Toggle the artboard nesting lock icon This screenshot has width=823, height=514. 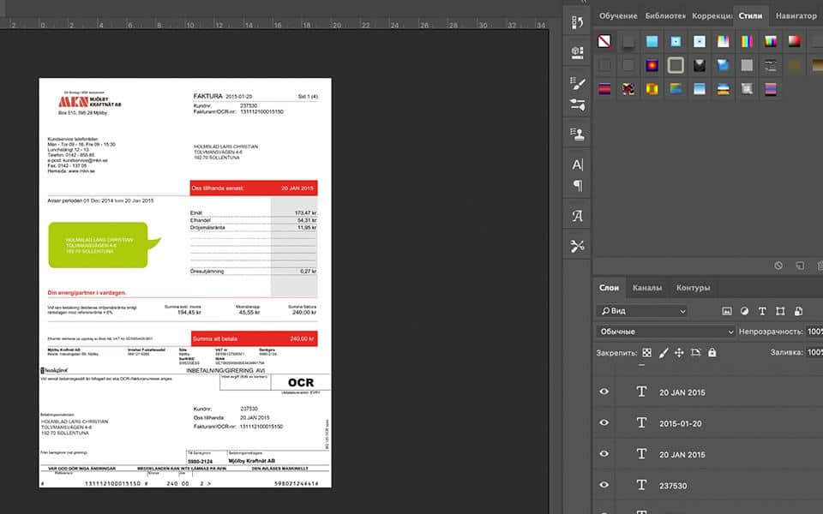[695, 352]
